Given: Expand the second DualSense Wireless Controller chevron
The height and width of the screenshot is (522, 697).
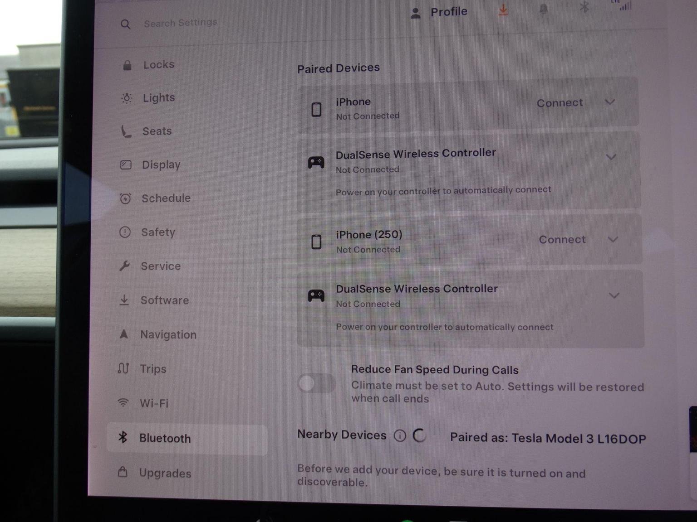Looking at the screenshot, I should pyautogui.click(x=614, y=296).
